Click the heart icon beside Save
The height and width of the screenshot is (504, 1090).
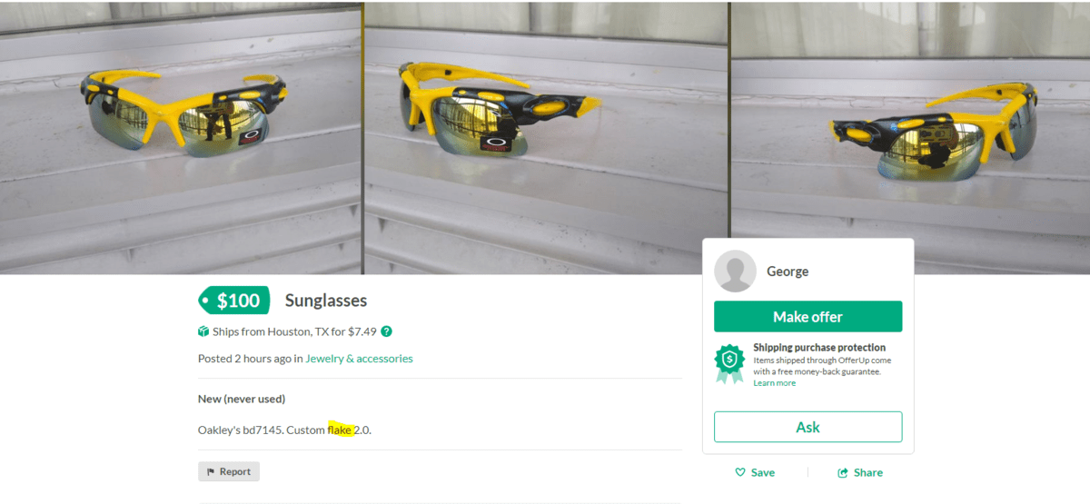(740, 472)
